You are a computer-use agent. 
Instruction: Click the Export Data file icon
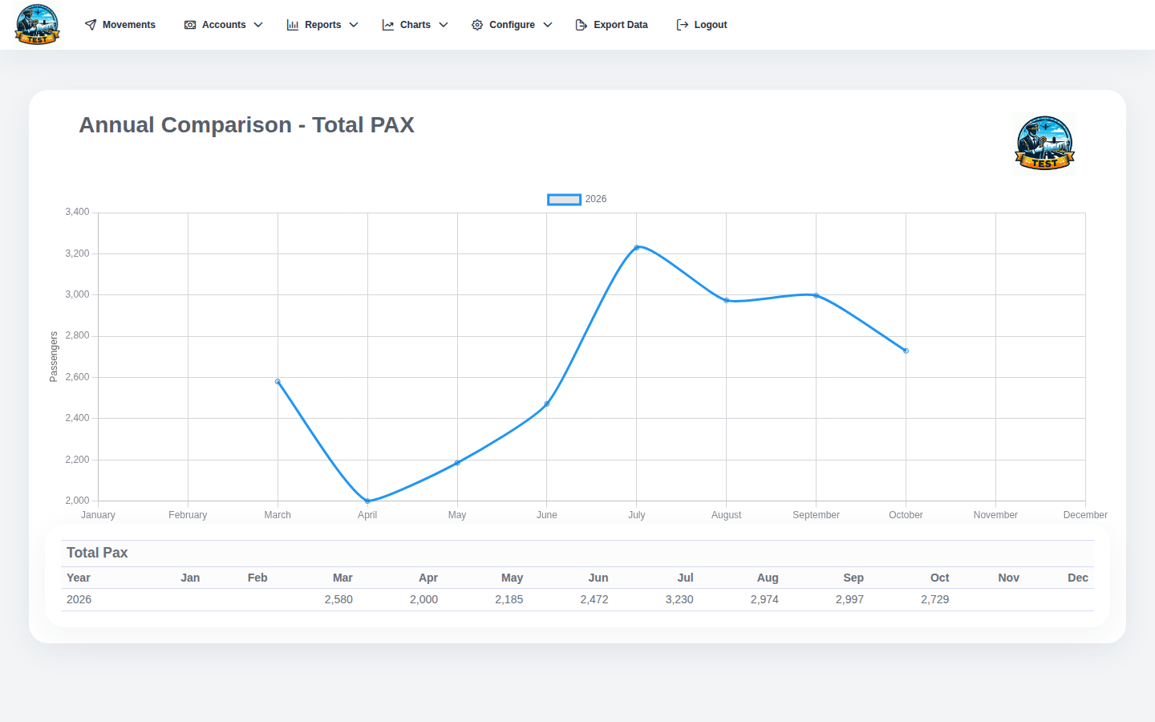tap(582, 25)
